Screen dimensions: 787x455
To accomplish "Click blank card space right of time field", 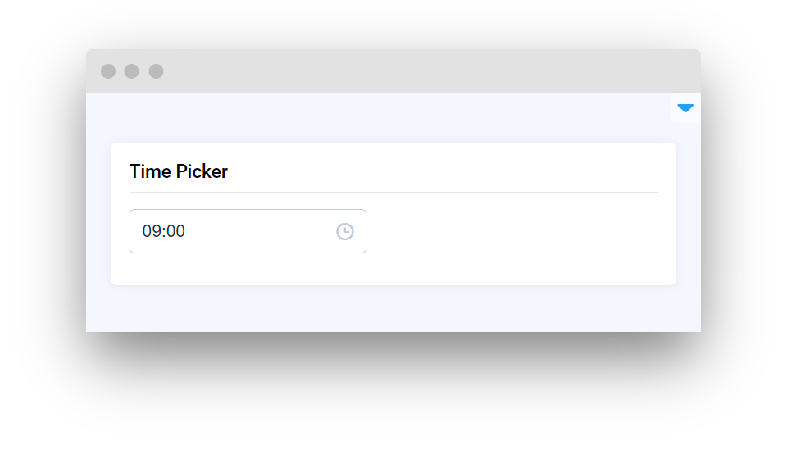I will click(516, 231).
